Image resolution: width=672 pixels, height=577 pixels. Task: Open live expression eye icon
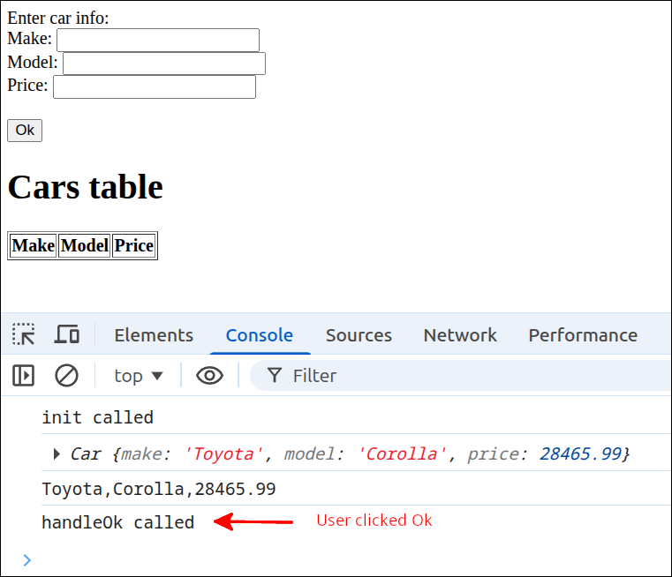pos(209,376)
